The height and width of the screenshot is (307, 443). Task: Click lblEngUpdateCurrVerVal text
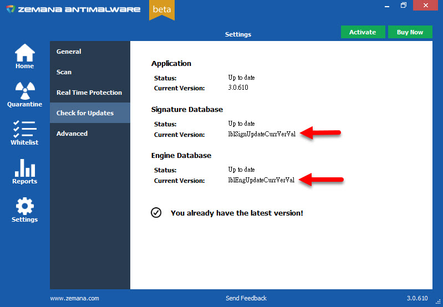(261, 180)
